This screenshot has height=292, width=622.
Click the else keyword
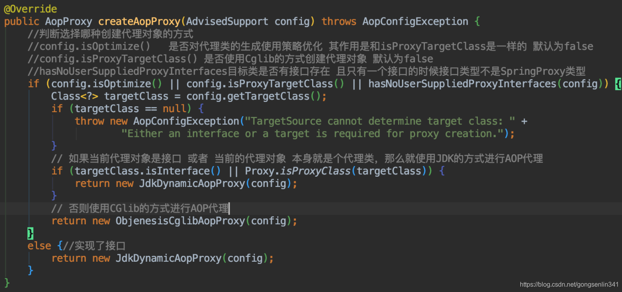39,246
